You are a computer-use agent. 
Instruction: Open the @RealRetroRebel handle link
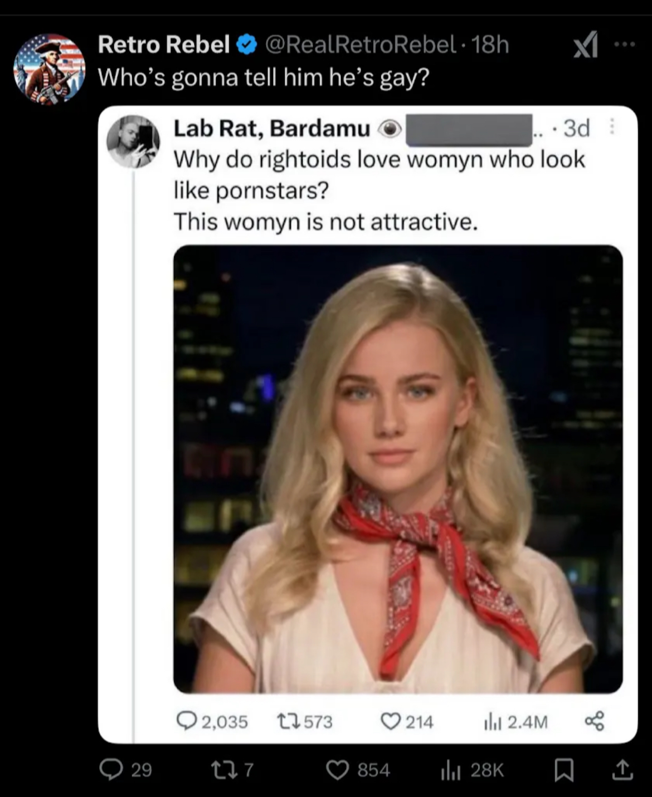click(361, 45)
